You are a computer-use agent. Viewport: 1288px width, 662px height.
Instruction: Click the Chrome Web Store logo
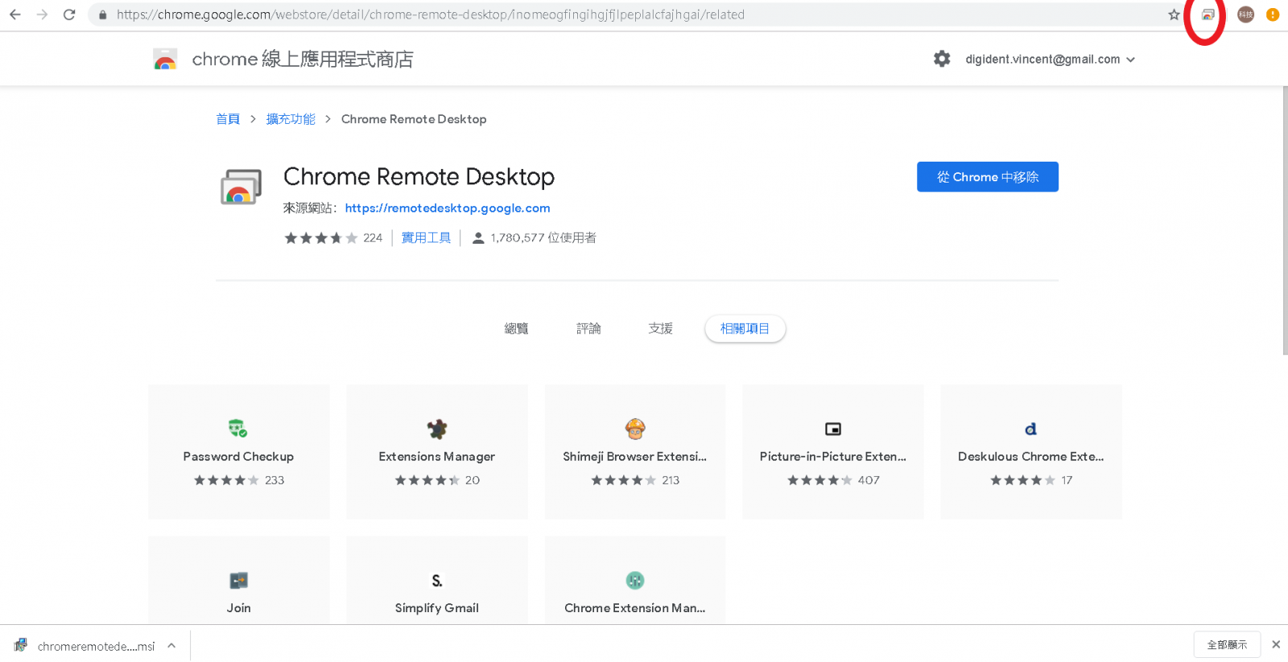tap(165, 60)
